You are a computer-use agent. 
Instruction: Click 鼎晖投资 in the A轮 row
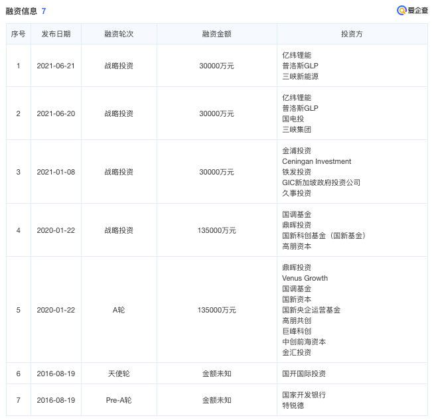pyautogui.click(x=297, y=267)
